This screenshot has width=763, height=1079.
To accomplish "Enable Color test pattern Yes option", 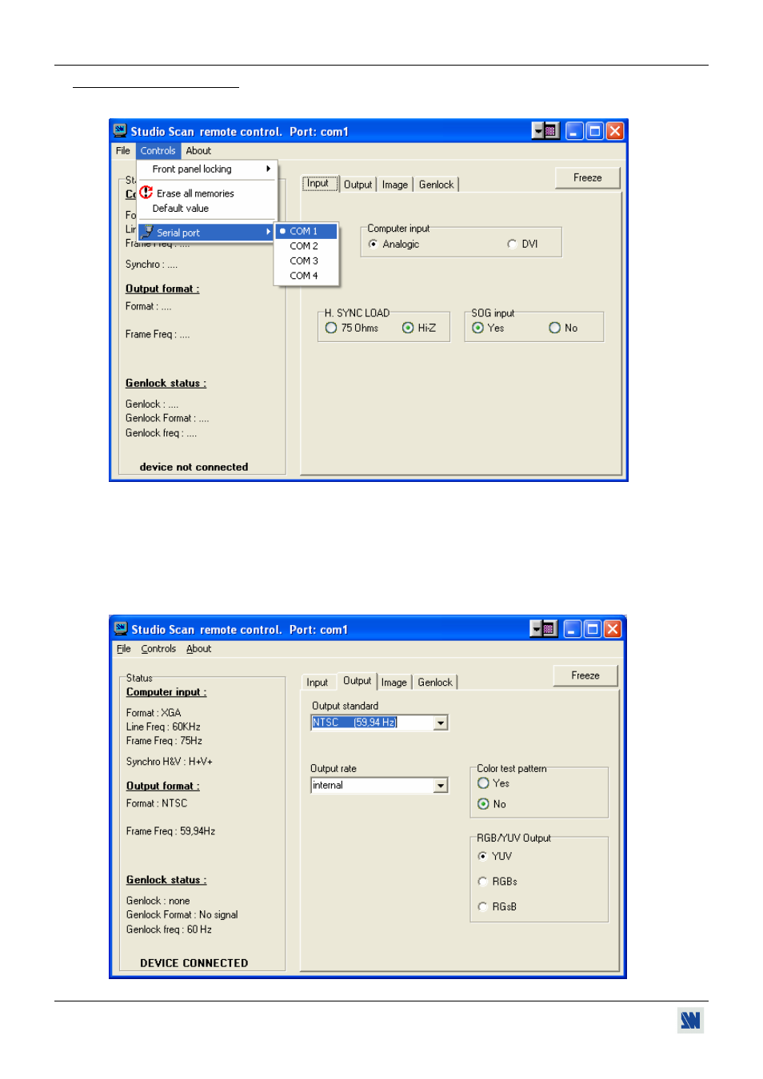I will point(483,783).
